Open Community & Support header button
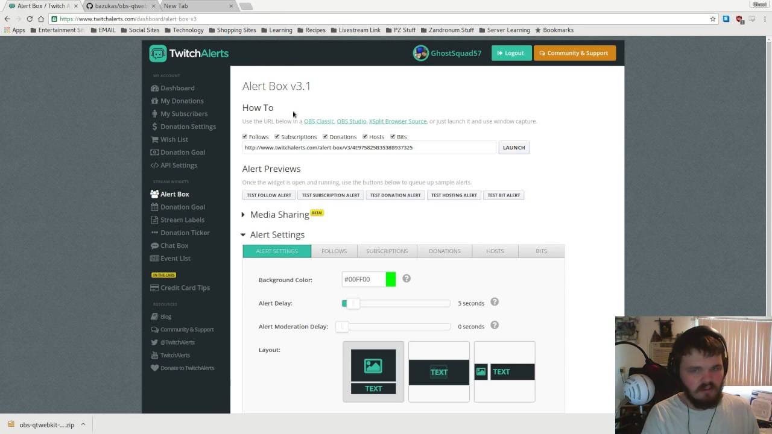This screenshot has width=772, height=434. (575, 53)
